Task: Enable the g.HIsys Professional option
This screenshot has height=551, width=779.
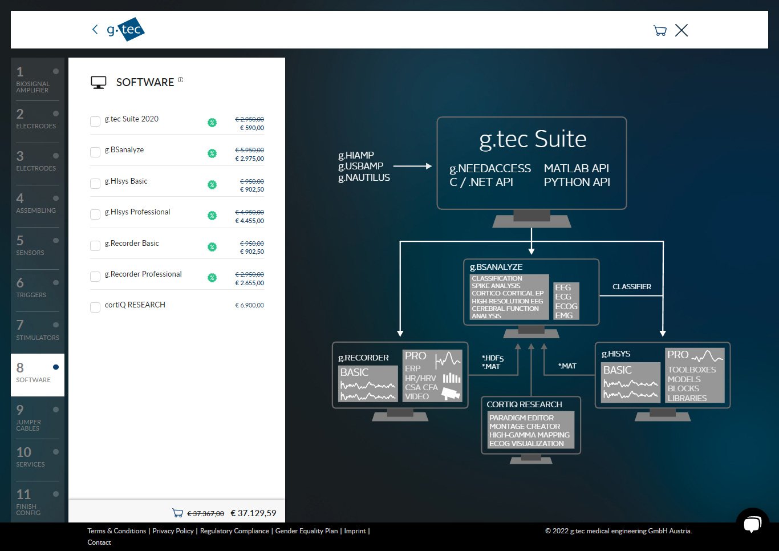Action: tap(95, 214)
